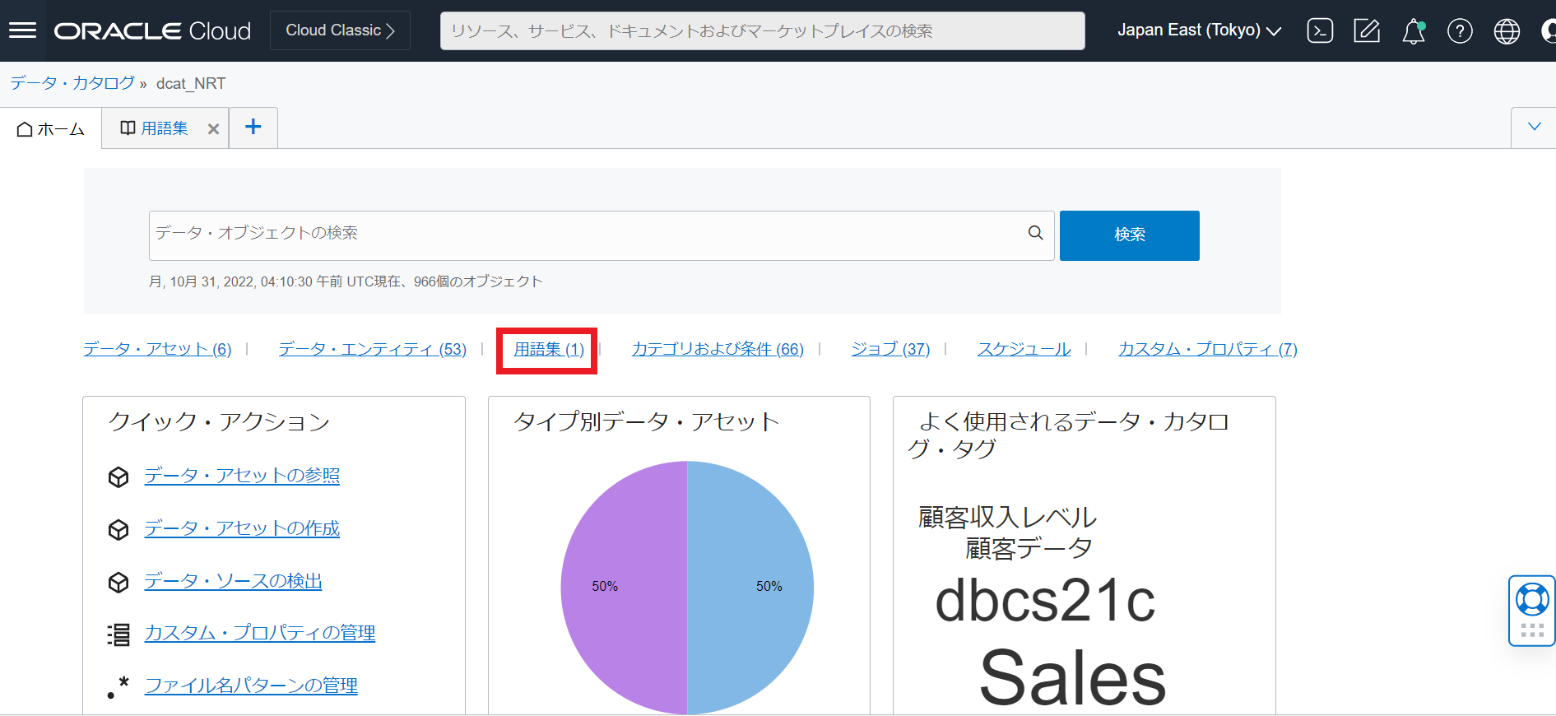Screen dimensions: 1556x716
Task: Open the notifications bell
Action: 1414,31
